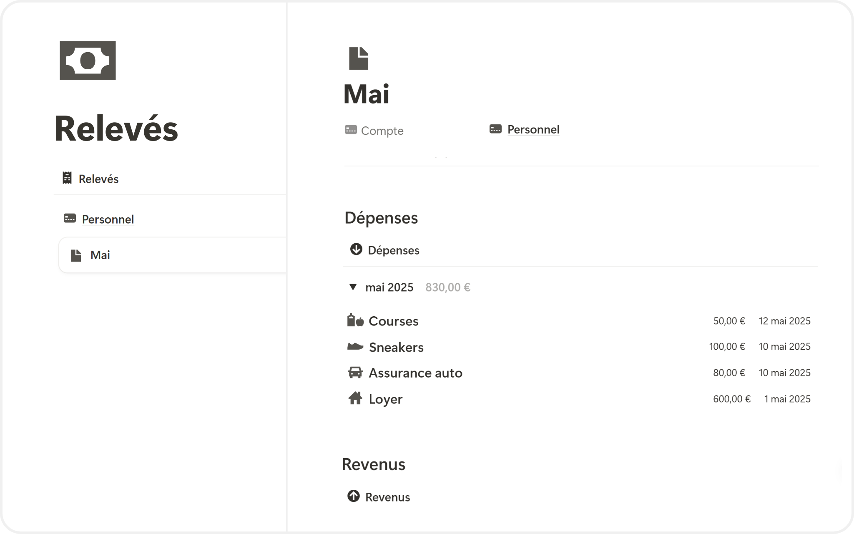Click the banknote icon above Relevés
This screenshot has width=854, height=534.
pos(88,60)
